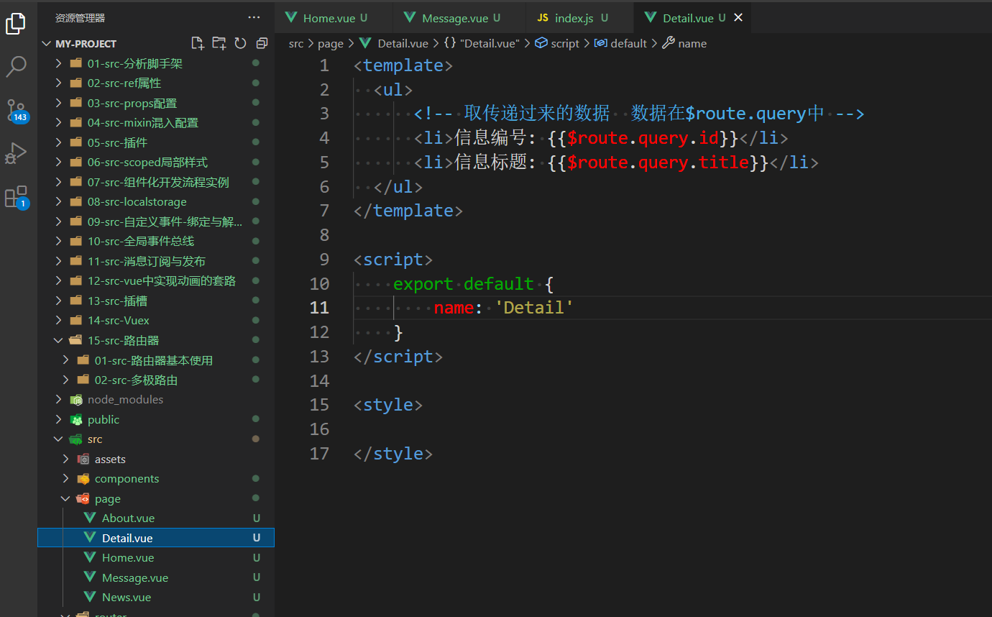Open the Search view icon
The image size is (992, 617).
coord(16,67)
